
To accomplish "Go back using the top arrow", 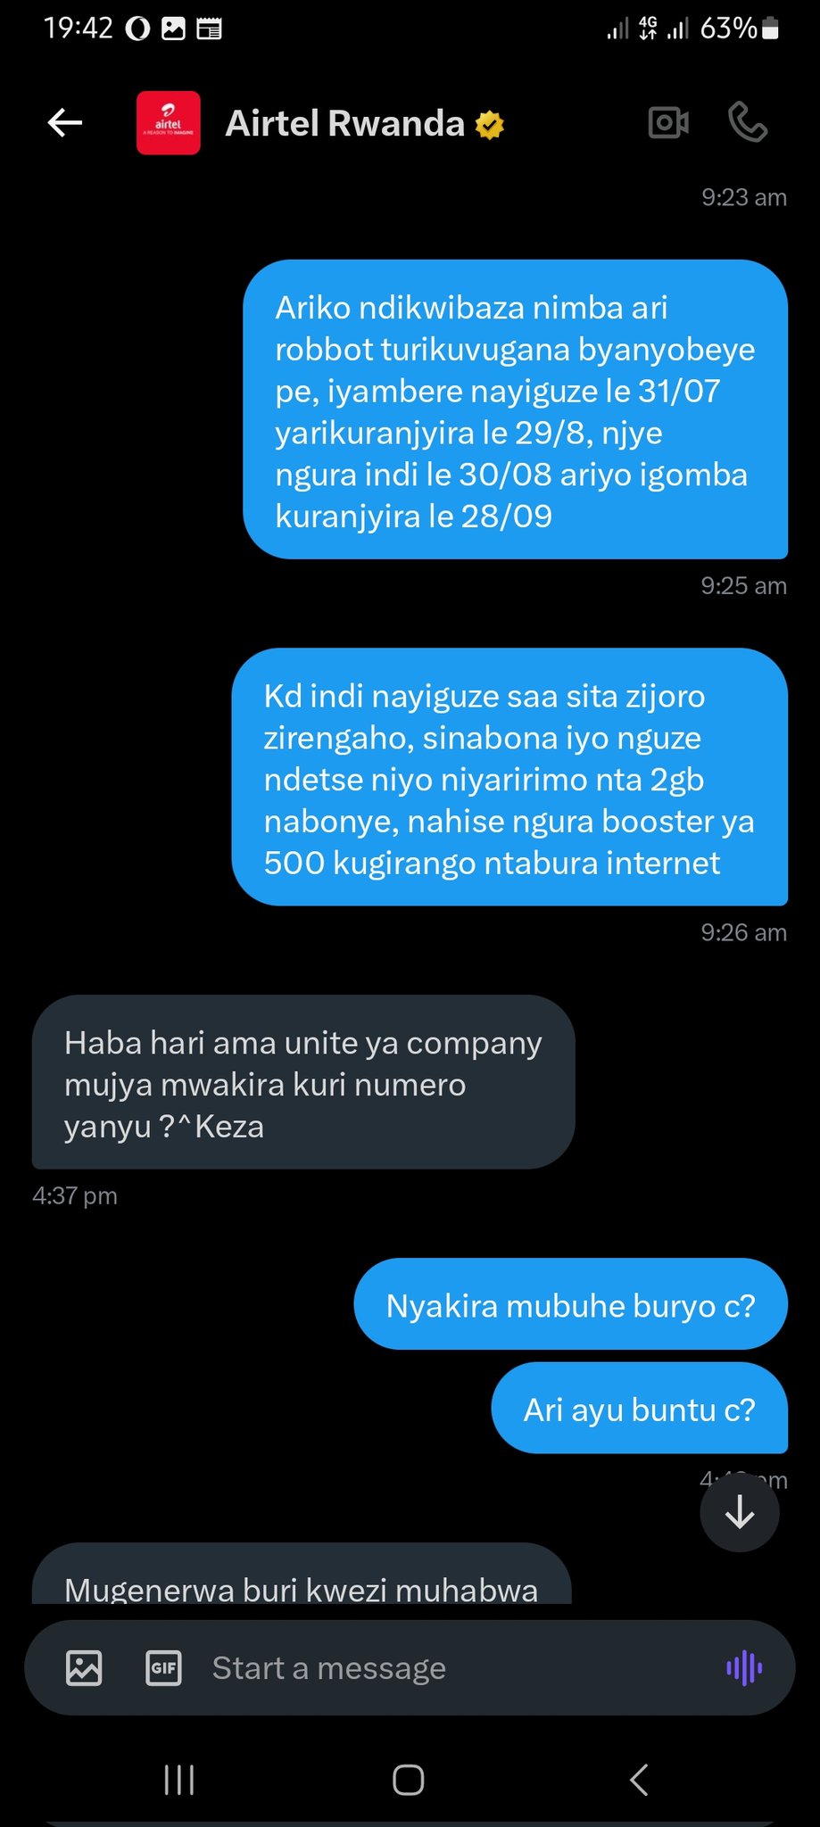I will pos(64,123).
